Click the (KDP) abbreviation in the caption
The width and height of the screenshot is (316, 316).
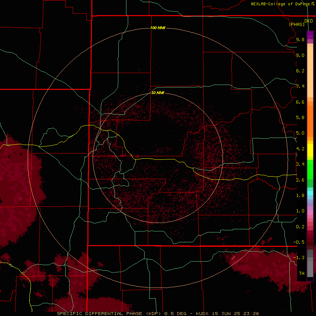[x=153, y=314]
